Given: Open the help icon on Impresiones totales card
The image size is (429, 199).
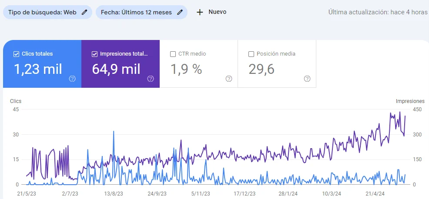Looking at the screenshot, I should click(x=151, y=79).
